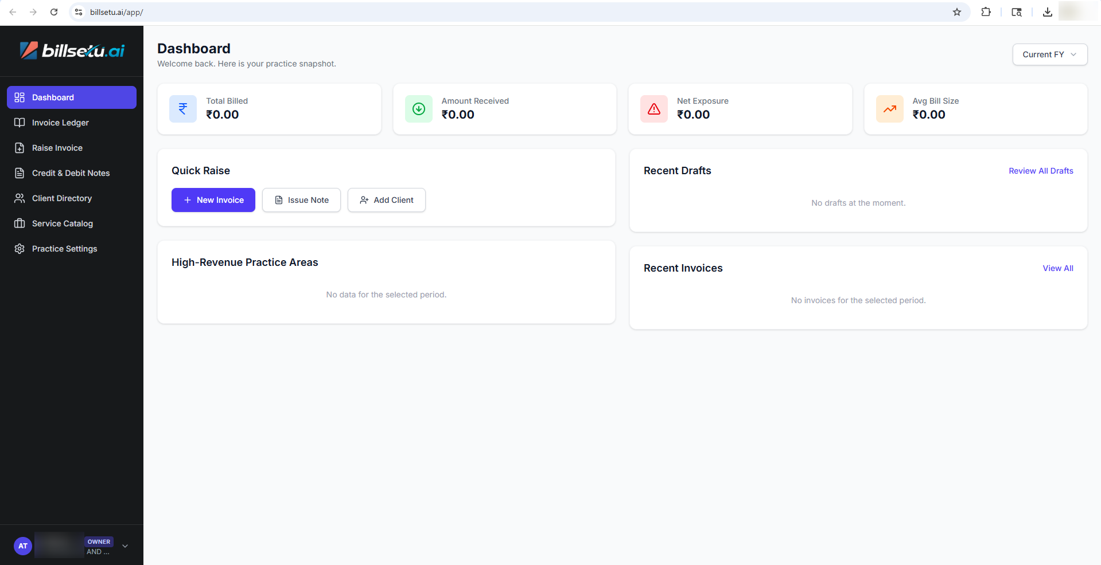Open Service Catalog page
The height and width of the screenshot is (565, 1101).
[x=63, y=223]
